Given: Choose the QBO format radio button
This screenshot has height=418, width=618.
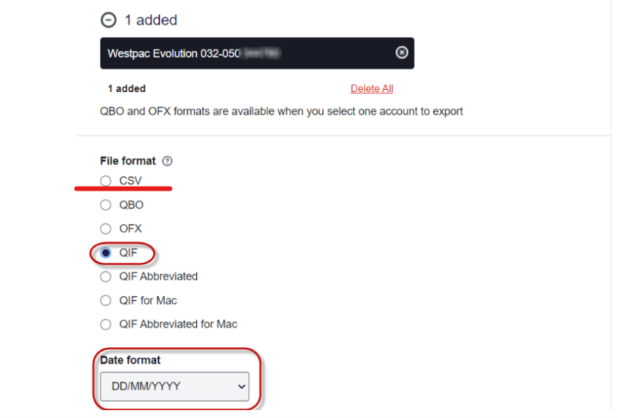Looking at the screenshot, I should [106, 205].
